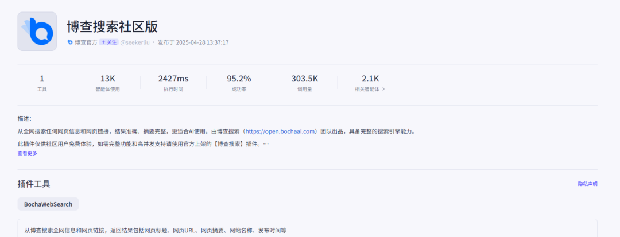Click the small Bocha icon beside 博查官方

(x=71, y=42)
